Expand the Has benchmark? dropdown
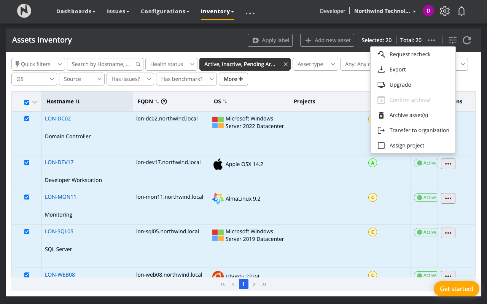The width and height of the screenshot is (487, 304). [186, 79]
